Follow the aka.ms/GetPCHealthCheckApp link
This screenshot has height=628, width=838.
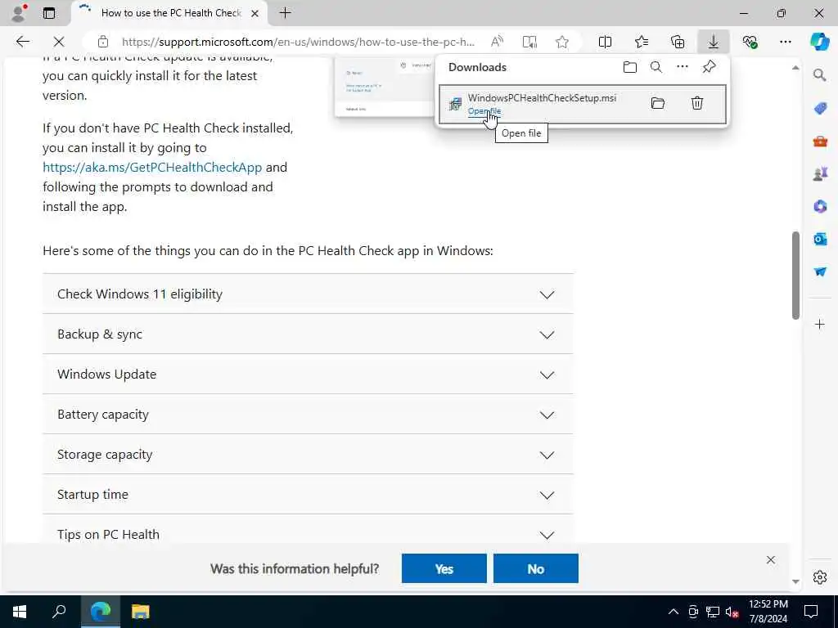coord(152,167)
